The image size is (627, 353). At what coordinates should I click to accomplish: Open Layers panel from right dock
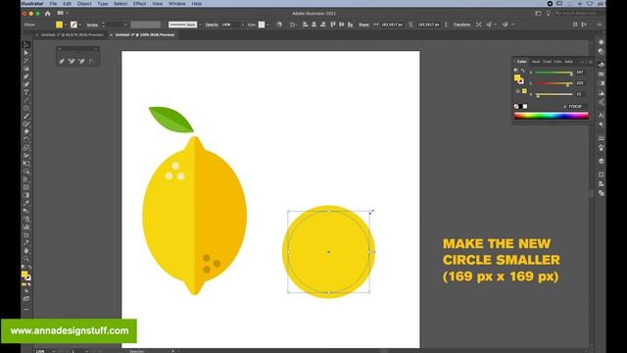point(601,161)
